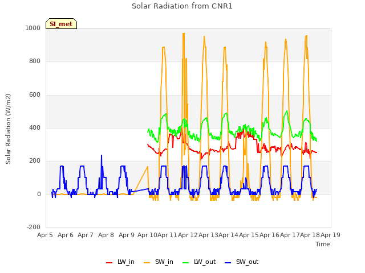This screenshot has width=365, height=273.
Task: Toggle the LW_in legend entry
Action: [x=120, y=262]
